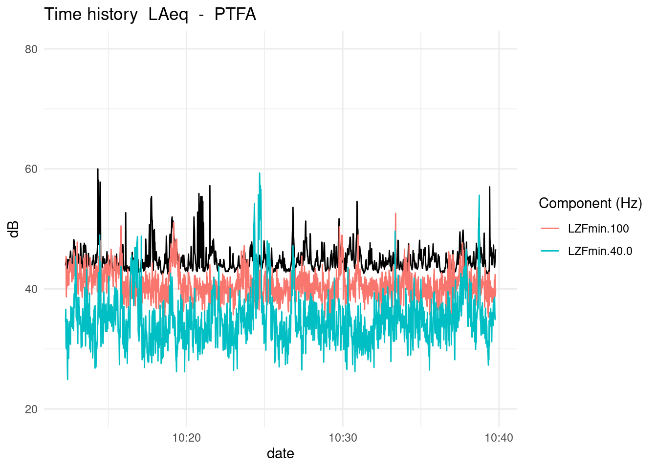Select the red LZFmin.100 legend line swatch
657x469 pixels.
pyautogui.click(x=549, y=229)
